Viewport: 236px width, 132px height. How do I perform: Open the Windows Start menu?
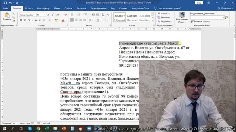point(4,129)
